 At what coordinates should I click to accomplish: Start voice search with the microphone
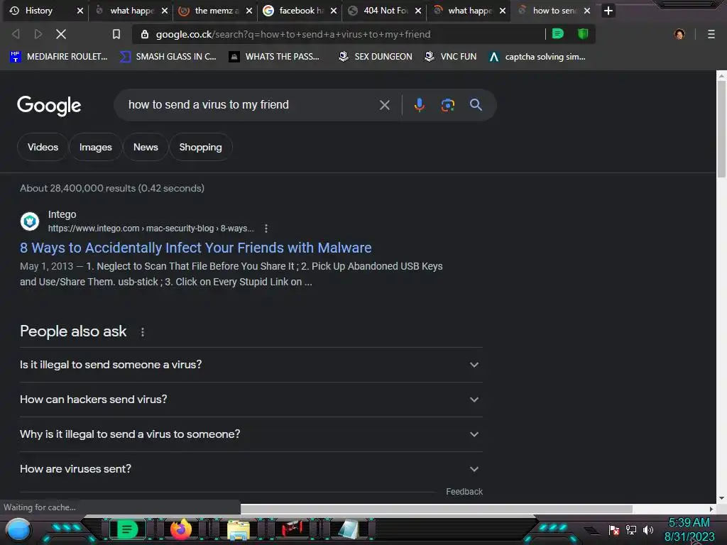click(419, 105)
